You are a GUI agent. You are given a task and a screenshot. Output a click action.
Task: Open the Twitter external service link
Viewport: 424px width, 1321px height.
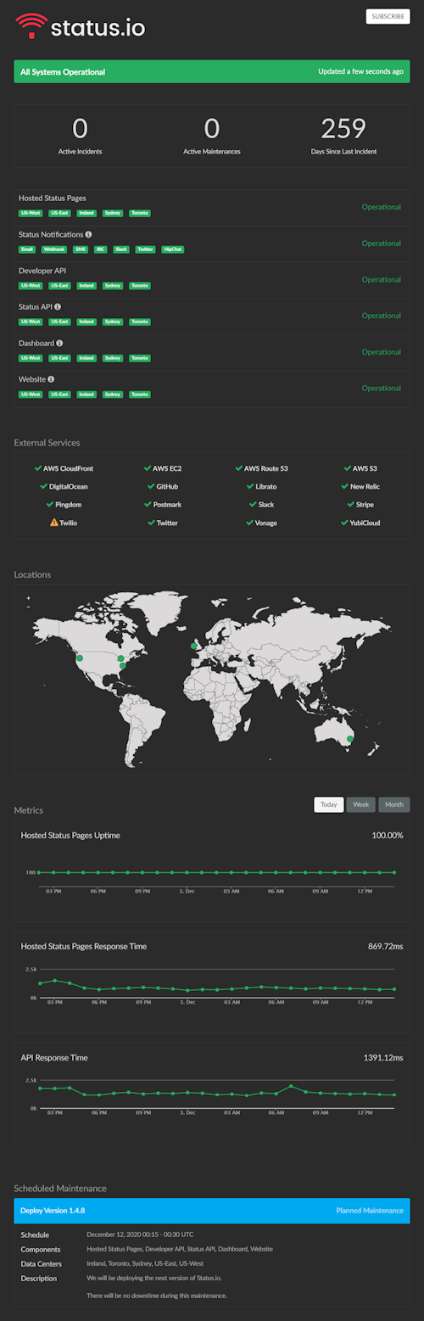(x=167, y=523)
